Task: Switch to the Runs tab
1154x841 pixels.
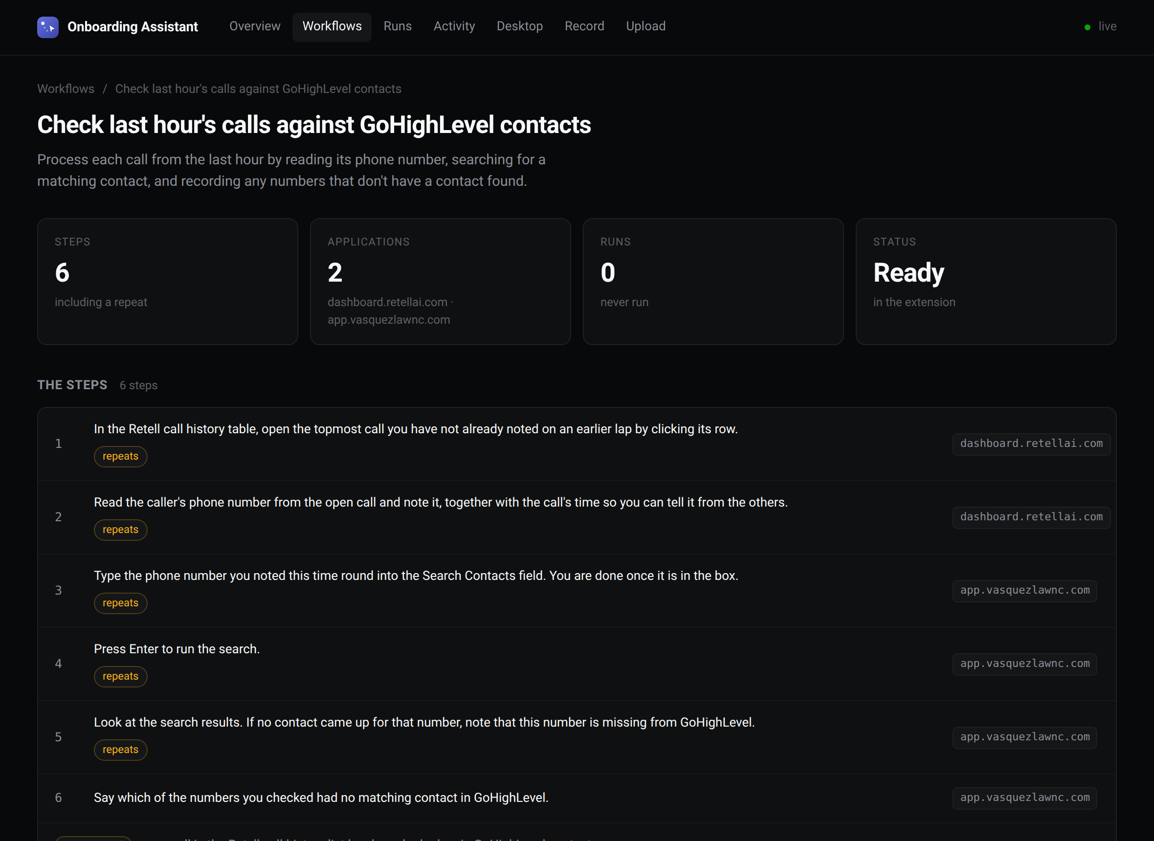Action: [x=397, y=26]
